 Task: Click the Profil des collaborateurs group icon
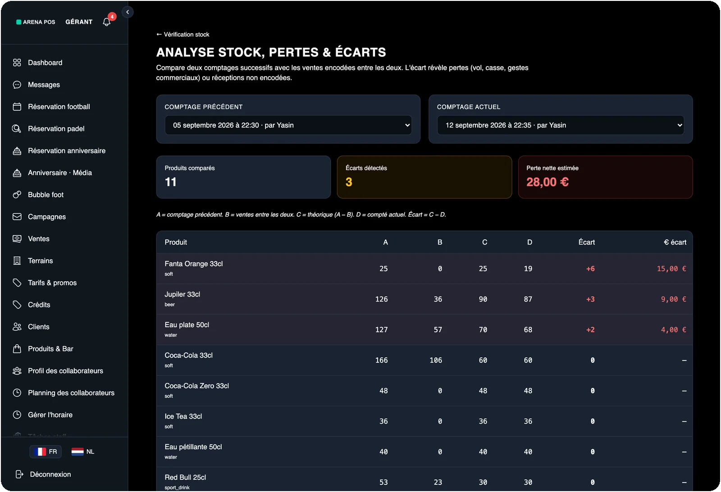pyautogui.click(x=17, y=371)
